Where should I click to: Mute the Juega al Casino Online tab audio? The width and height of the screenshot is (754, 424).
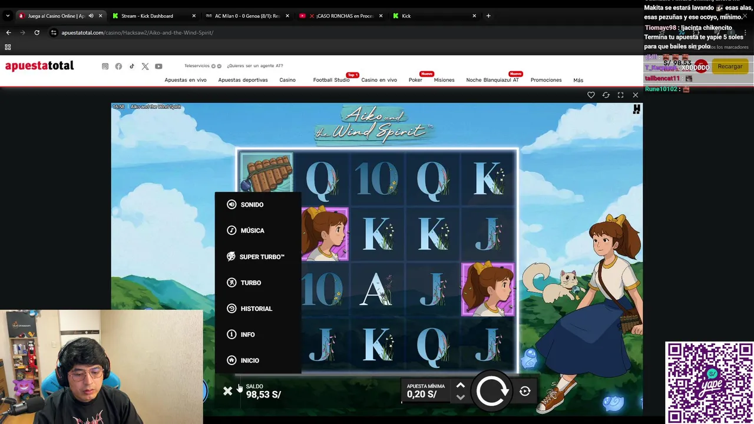[x=91, y=16]
